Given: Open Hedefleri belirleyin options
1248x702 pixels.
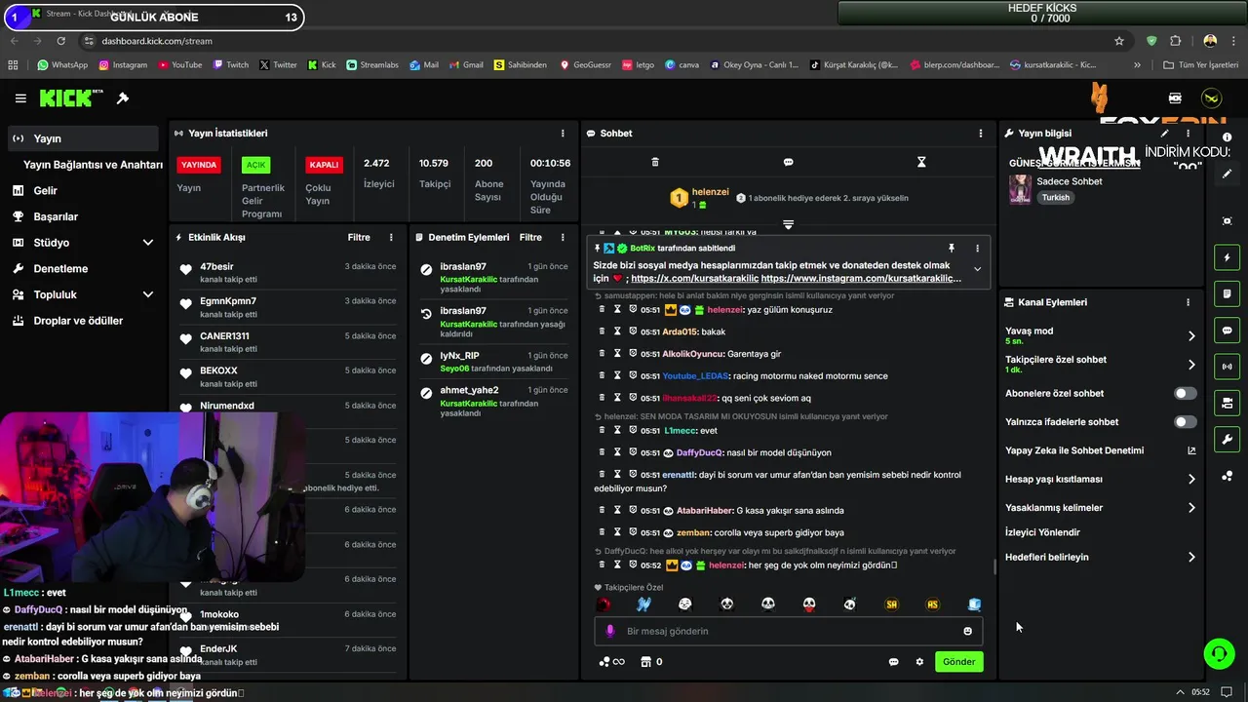Looking at the screenshot, I should click(1101, 558).
